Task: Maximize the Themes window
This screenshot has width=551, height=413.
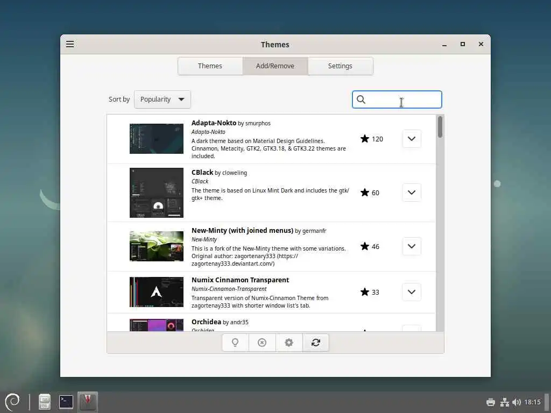Action: pyautogui.click(x=463, y=44)
